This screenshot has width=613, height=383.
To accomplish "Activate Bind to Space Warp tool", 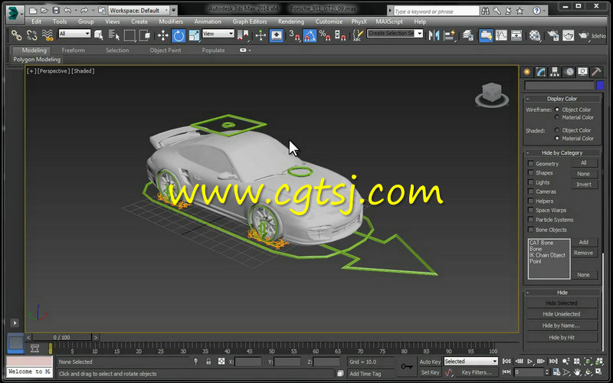I will (48, 35).
